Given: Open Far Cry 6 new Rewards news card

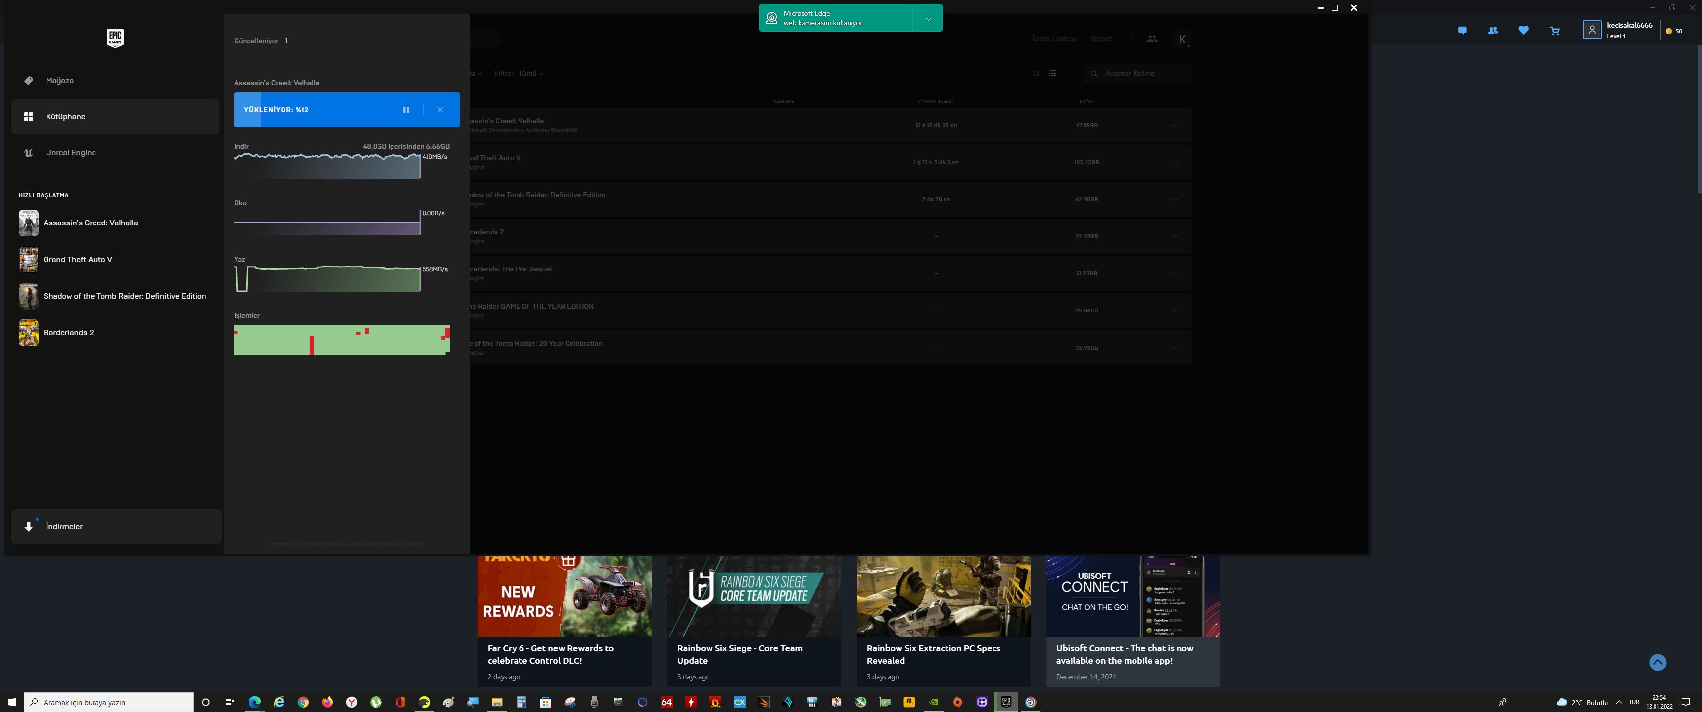Looking at the screenshot, I should point(564,621).
